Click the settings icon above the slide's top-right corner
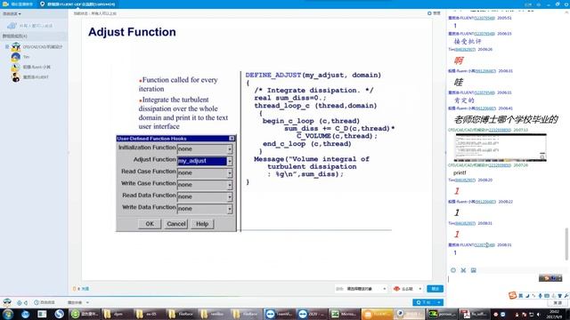The height and width of the screenshot is (320, 570). click(429, 13)
